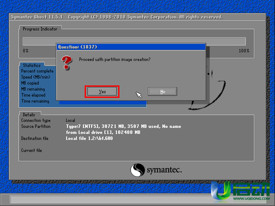The height and width of the screenshot is (206, 275).
Task: Select the Statistics panel label
Action: [x=31, y=65]
